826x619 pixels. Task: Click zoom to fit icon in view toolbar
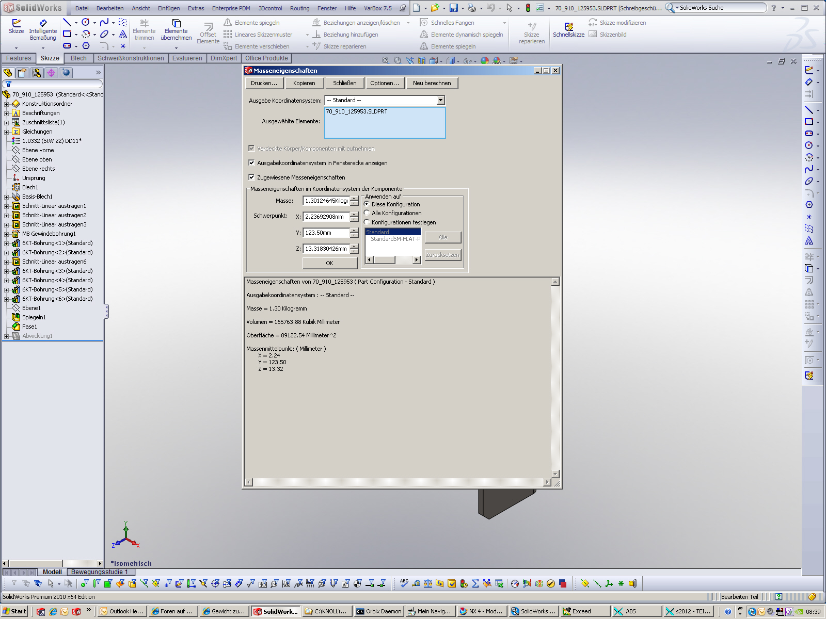click(385, 60)
